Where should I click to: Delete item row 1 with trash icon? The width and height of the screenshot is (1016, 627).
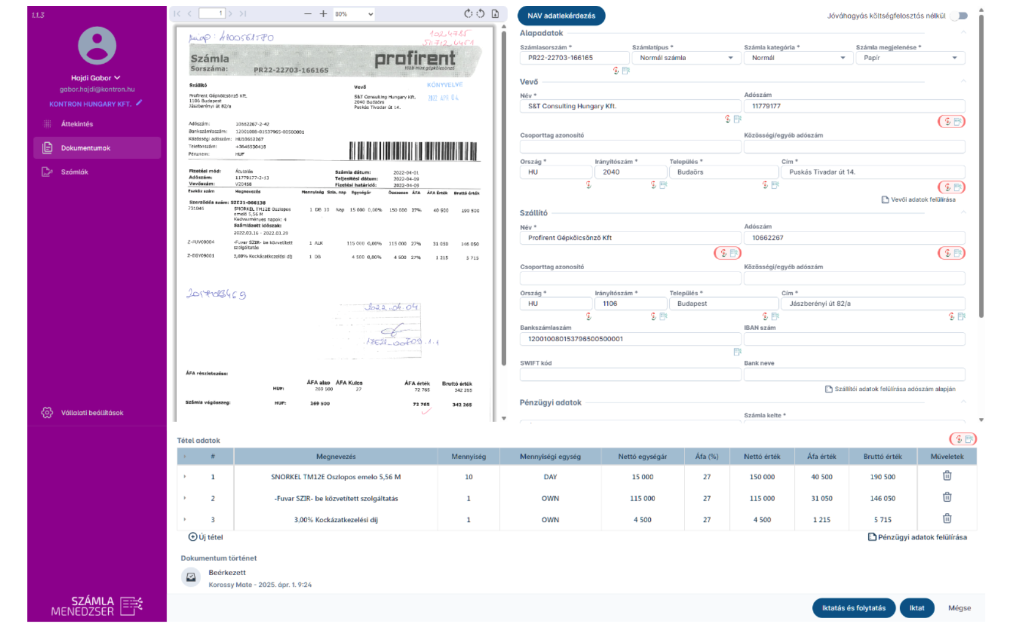tap(947, 476)
